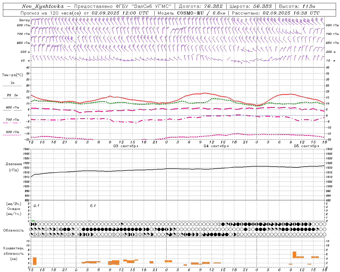This screenshot has width=340, height=272.
Task: Click the "500 гПа" dotted legend entry in the temperature panel
Action: click(12, 132)
